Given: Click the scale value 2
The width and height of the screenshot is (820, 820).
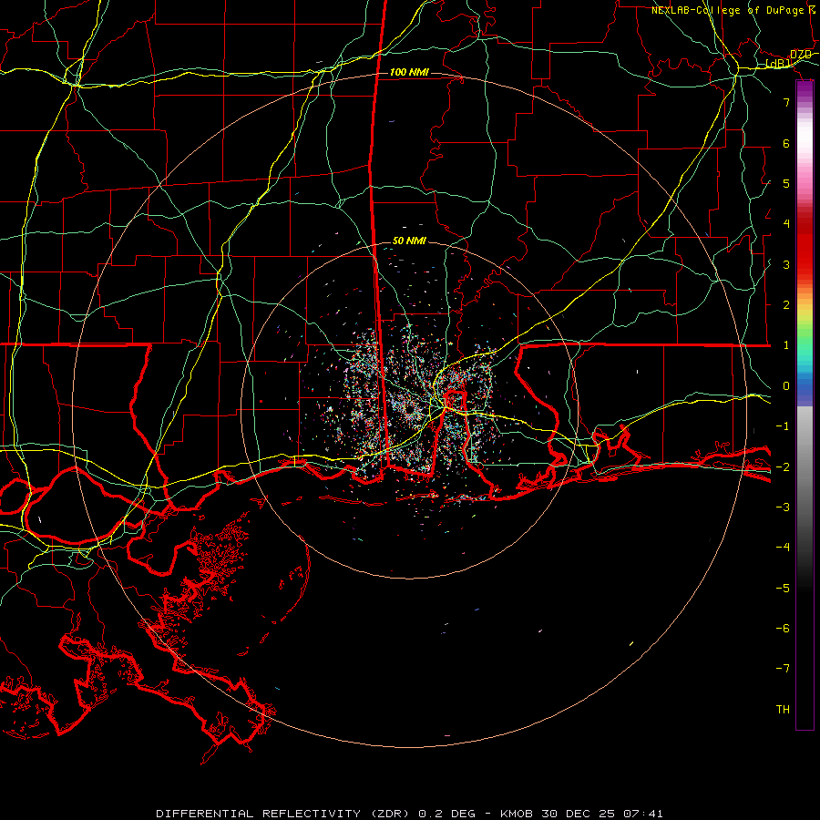Looking at the screenshot, I should (x=786, y=305).
